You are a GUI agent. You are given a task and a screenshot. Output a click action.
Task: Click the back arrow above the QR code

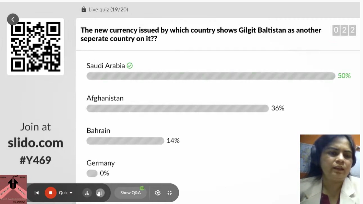point(13,19)
